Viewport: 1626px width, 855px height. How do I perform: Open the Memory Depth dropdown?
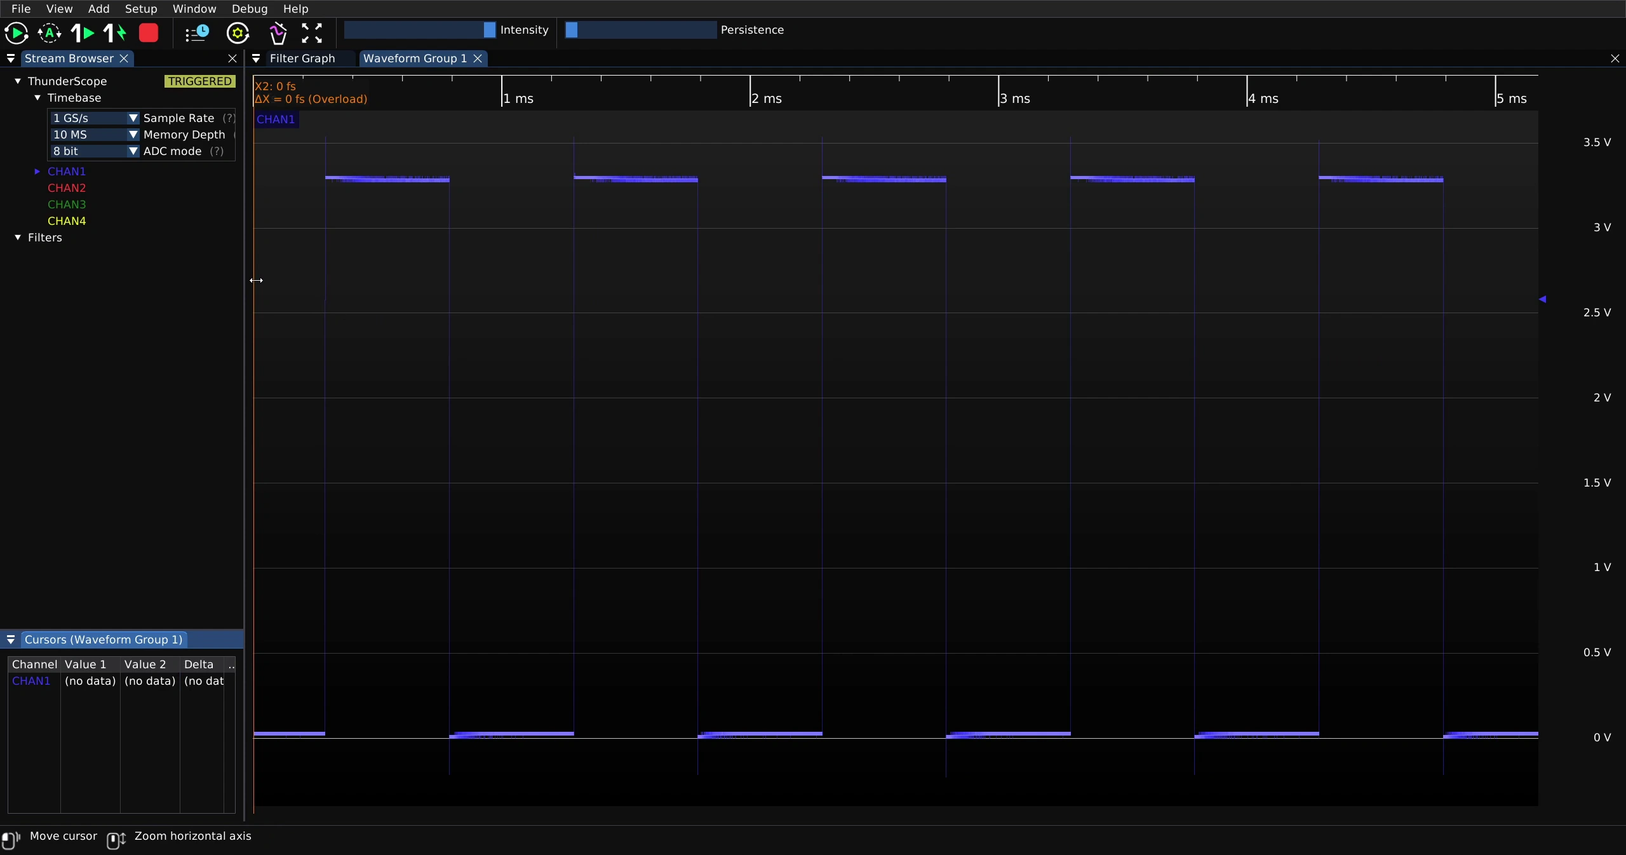(x=94, y=135)
